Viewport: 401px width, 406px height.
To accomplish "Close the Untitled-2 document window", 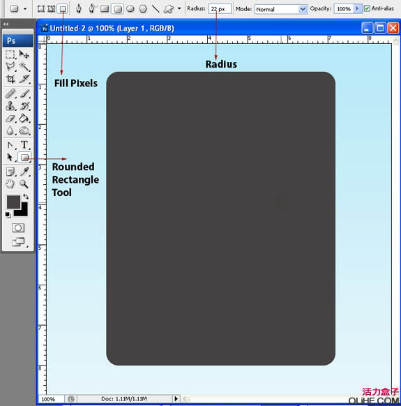I will click(393, 28).
